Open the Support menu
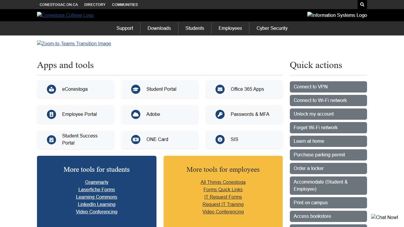Screen dimensions: 404x227 [x=125, y=28]
